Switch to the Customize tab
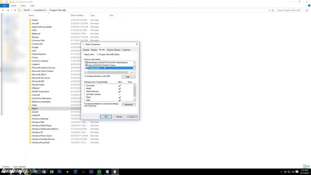The height and width of the screenshot is (175, 311). [x=126, y=50]
